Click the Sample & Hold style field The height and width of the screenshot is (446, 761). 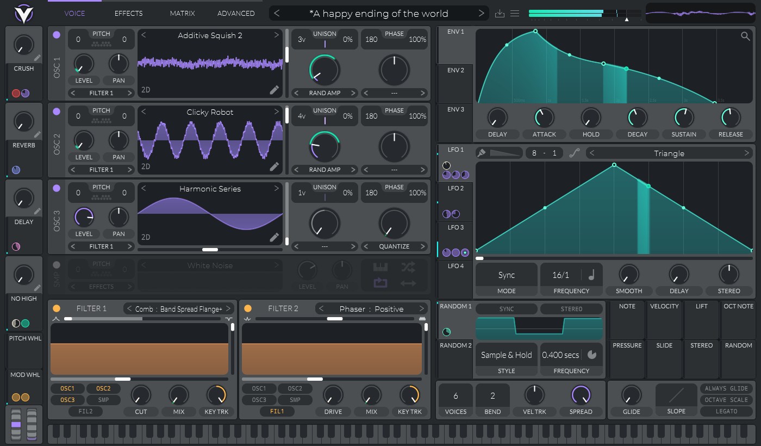[x=507, y=355]
